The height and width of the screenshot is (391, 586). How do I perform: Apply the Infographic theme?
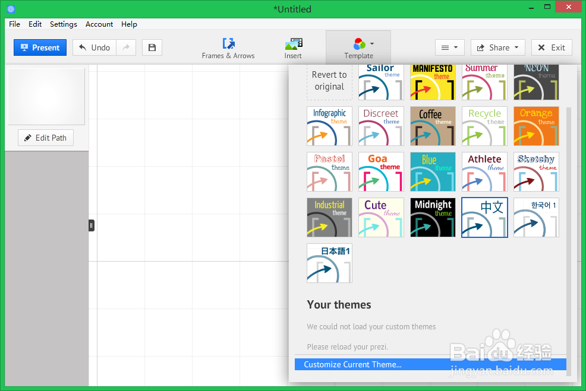[329, 126]
